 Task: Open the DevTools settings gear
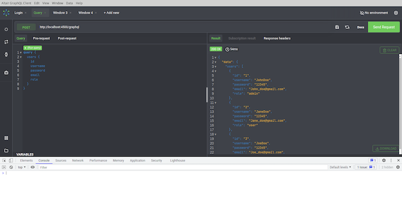tap(384, 161)
